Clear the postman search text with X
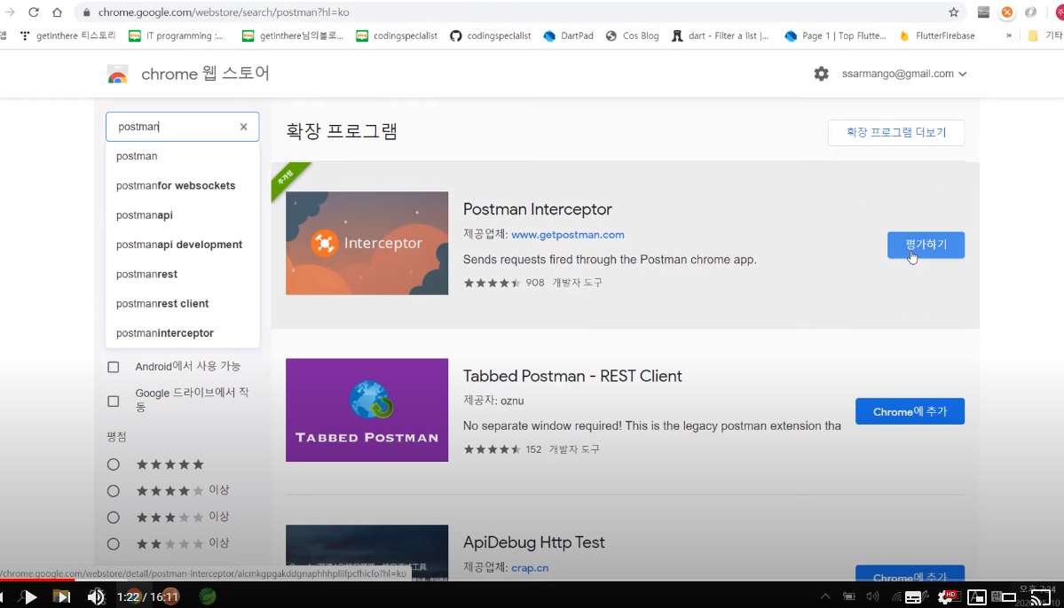Viewport: 1064px width, 608px height. click(x=244, y=127)
